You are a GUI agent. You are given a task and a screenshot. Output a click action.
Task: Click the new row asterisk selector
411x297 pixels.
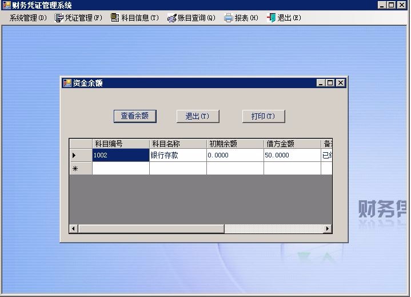tap(81, 168)
